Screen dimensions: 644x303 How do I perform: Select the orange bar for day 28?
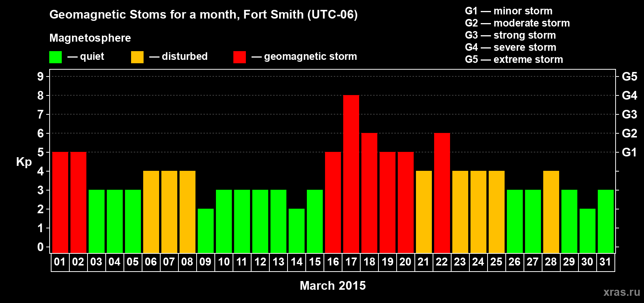click(551, 212)
